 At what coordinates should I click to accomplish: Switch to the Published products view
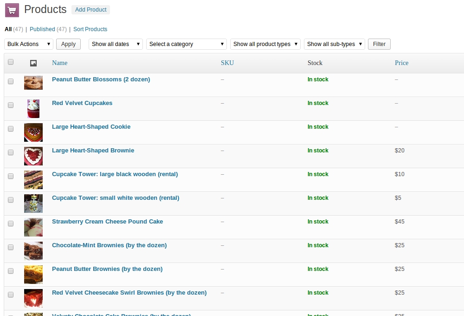[x=42, y=29]
